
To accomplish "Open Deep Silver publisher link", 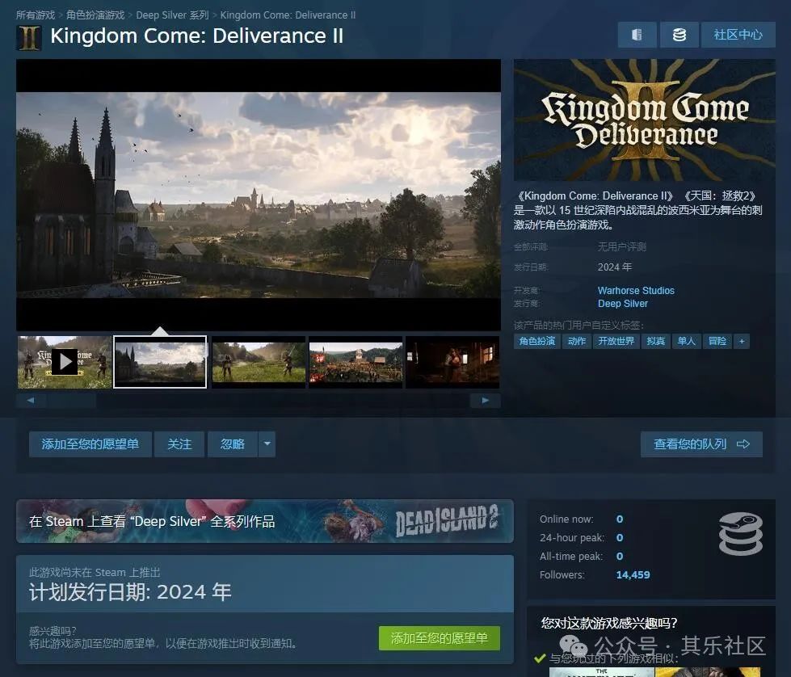I will pos(622,304).
